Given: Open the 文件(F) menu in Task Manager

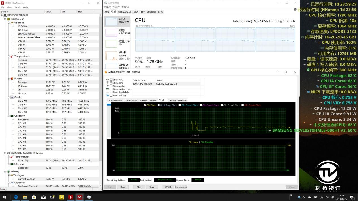Looking at the screenshot, I should tap(107, 7).
